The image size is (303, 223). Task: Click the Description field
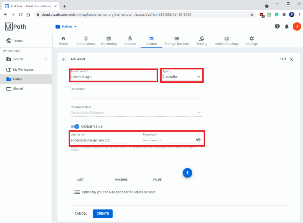pos(136,95)
